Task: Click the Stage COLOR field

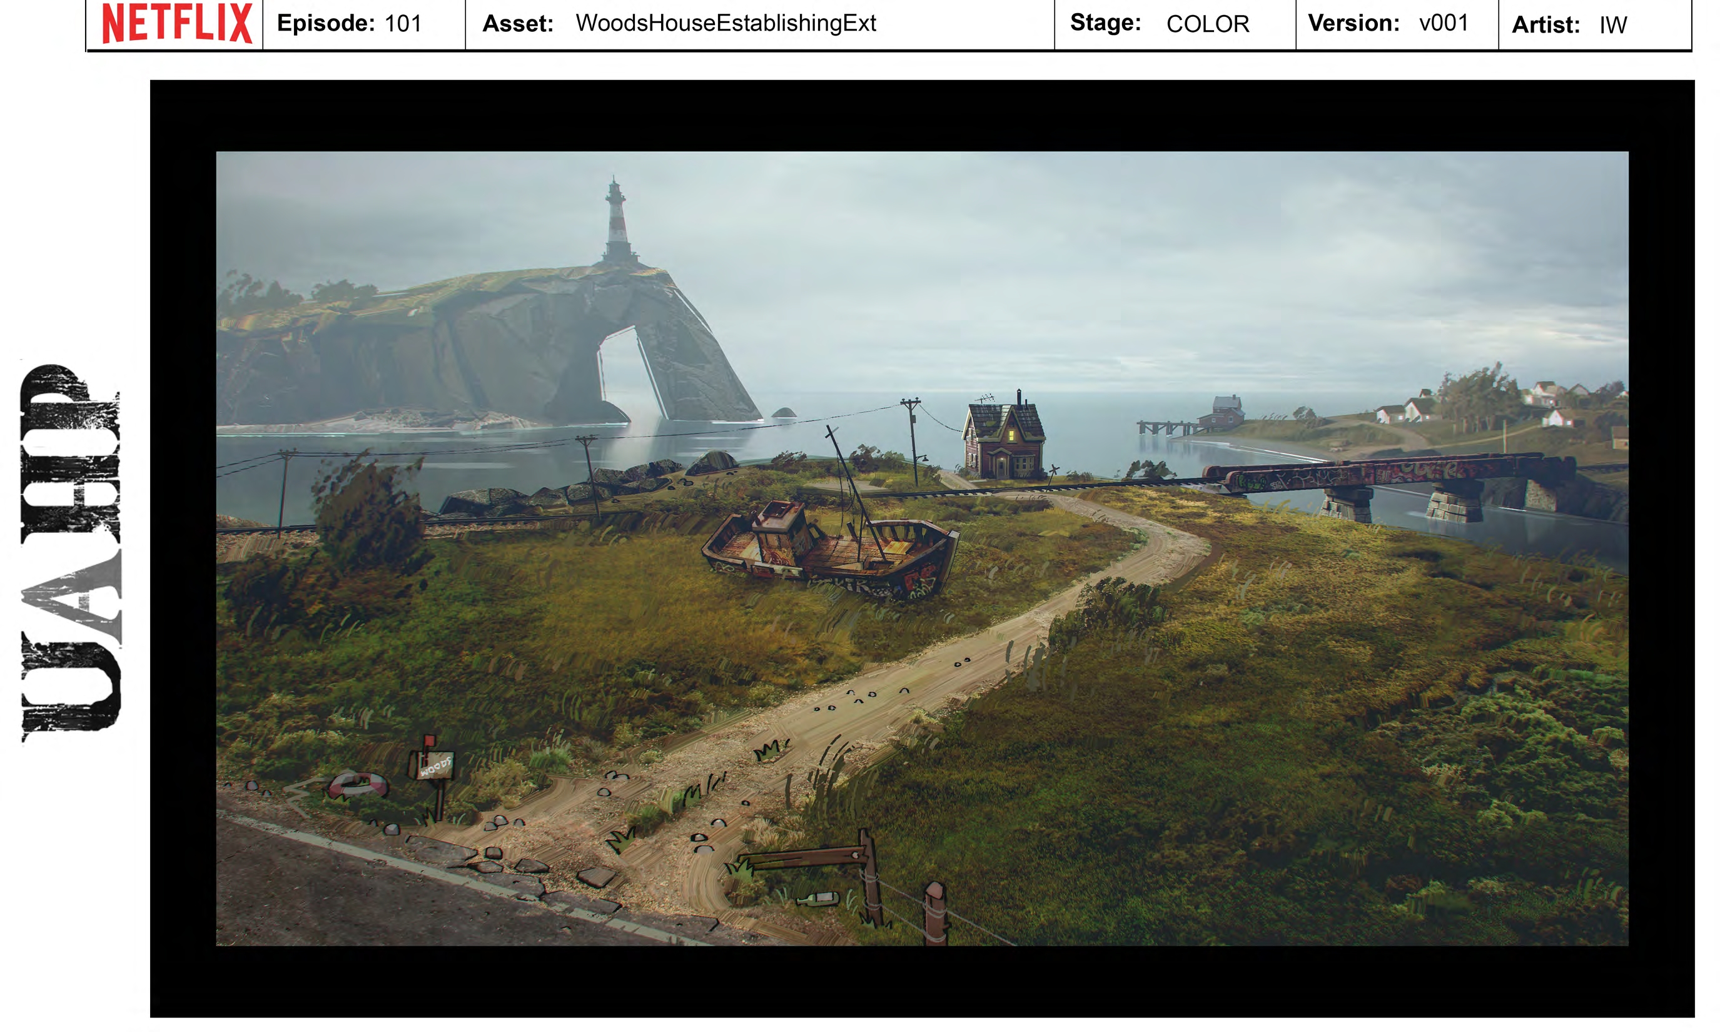Action: pos(1207,24)
